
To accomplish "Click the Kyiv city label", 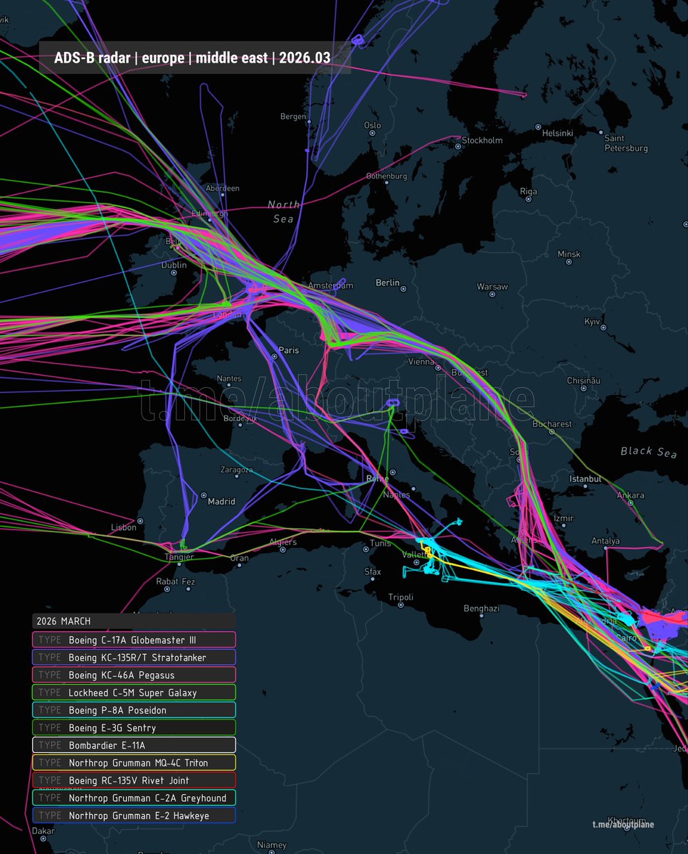I will click(x=593, y=322).
